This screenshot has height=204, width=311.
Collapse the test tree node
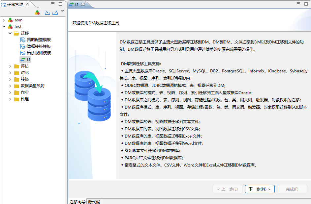4,26
